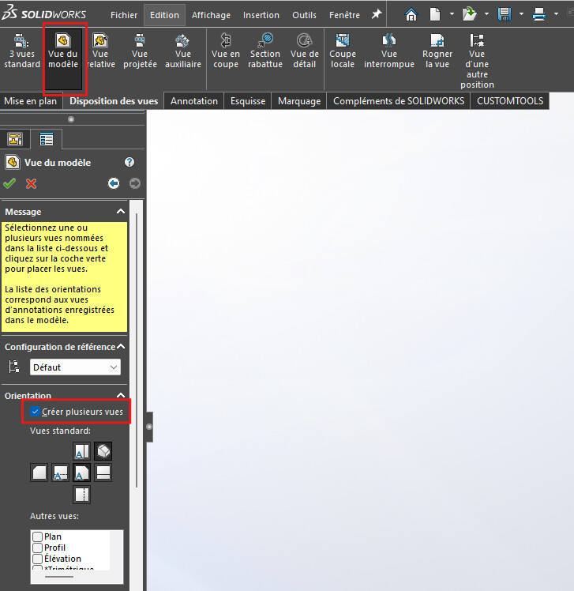The width and height of the screenshot is (574, 591).
Task: Click the Vue du modèle tool
Action: click(63, 51)
